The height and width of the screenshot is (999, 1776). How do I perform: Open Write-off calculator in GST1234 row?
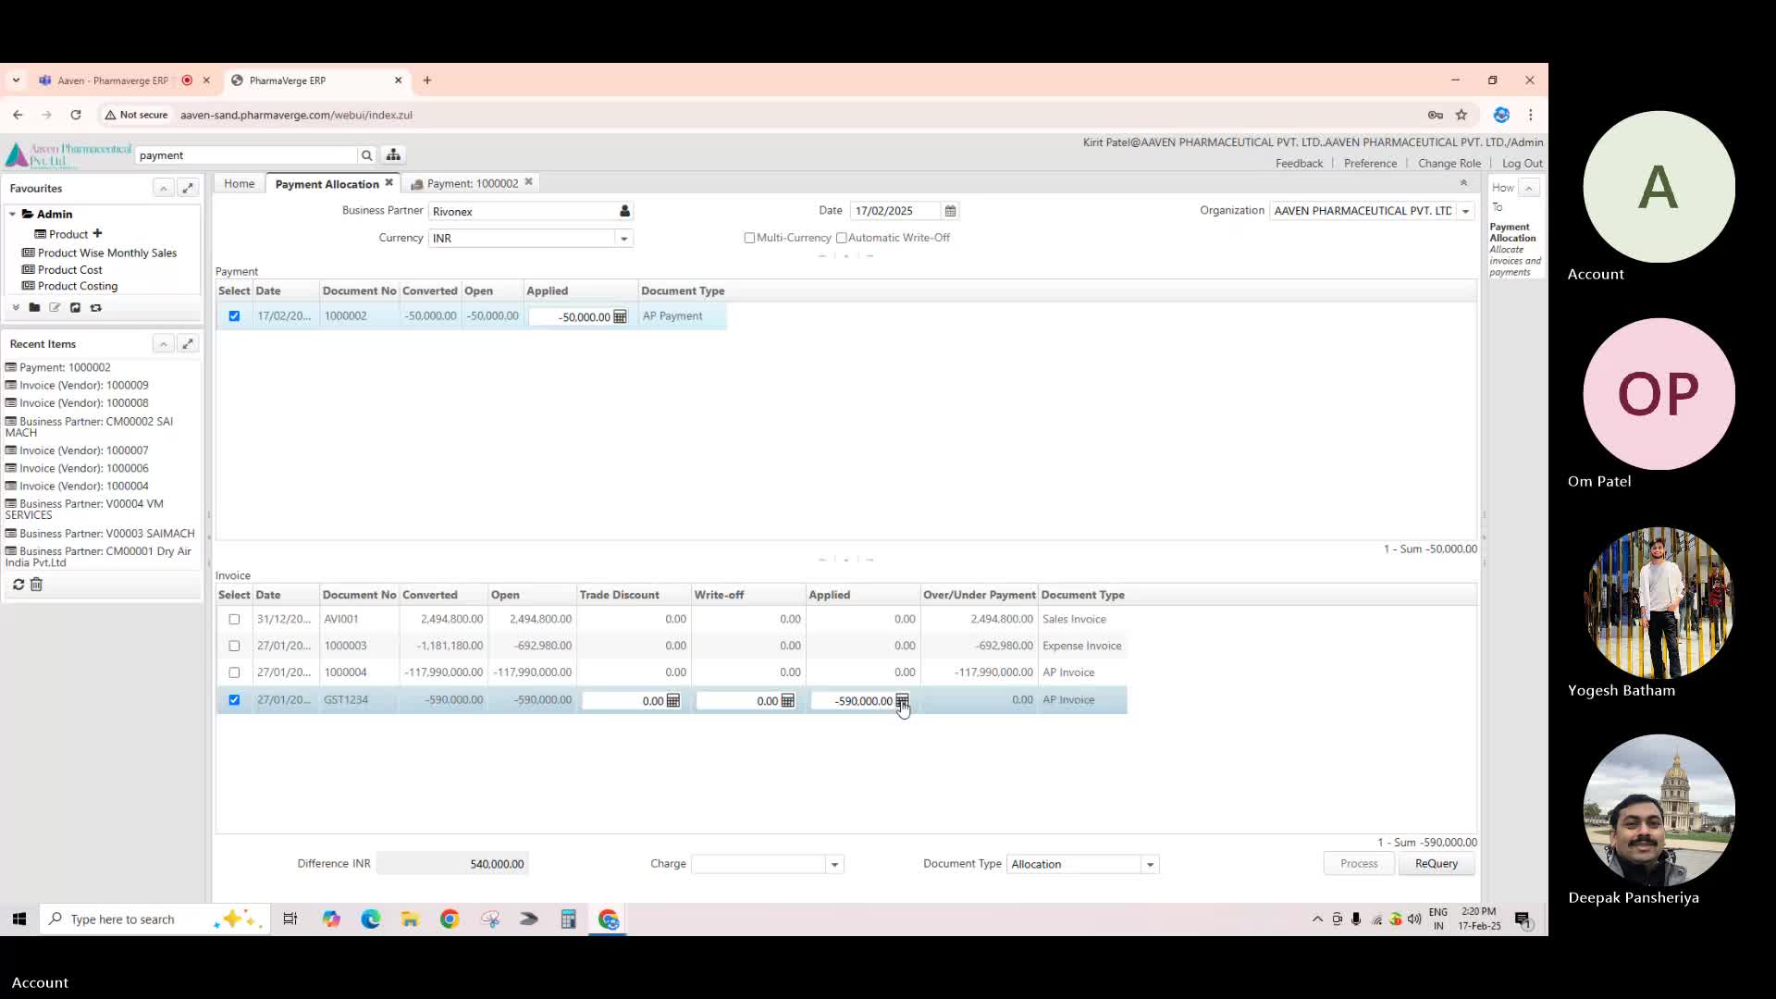point(787,701)
